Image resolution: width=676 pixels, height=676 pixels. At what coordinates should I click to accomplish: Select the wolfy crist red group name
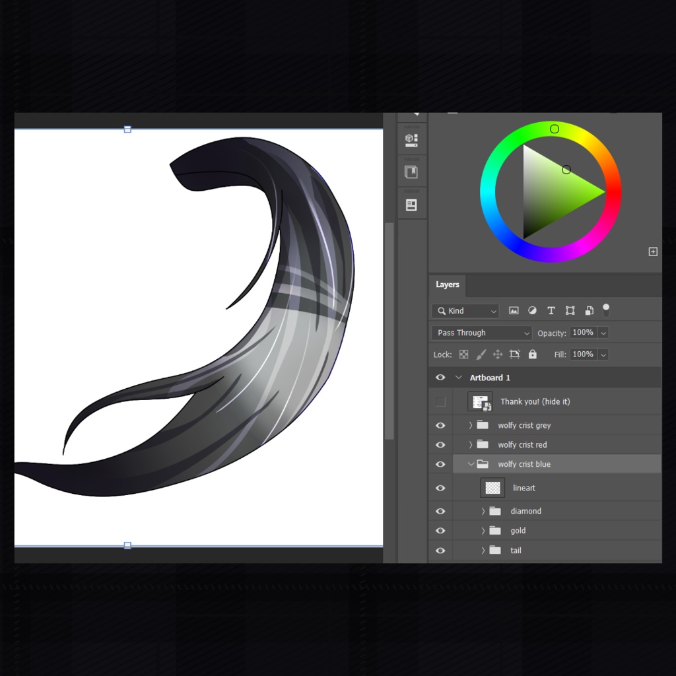click(522, 445)
